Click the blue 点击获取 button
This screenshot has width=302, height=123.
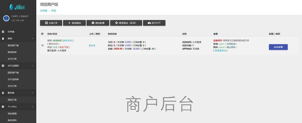click(x=278, y=47)
